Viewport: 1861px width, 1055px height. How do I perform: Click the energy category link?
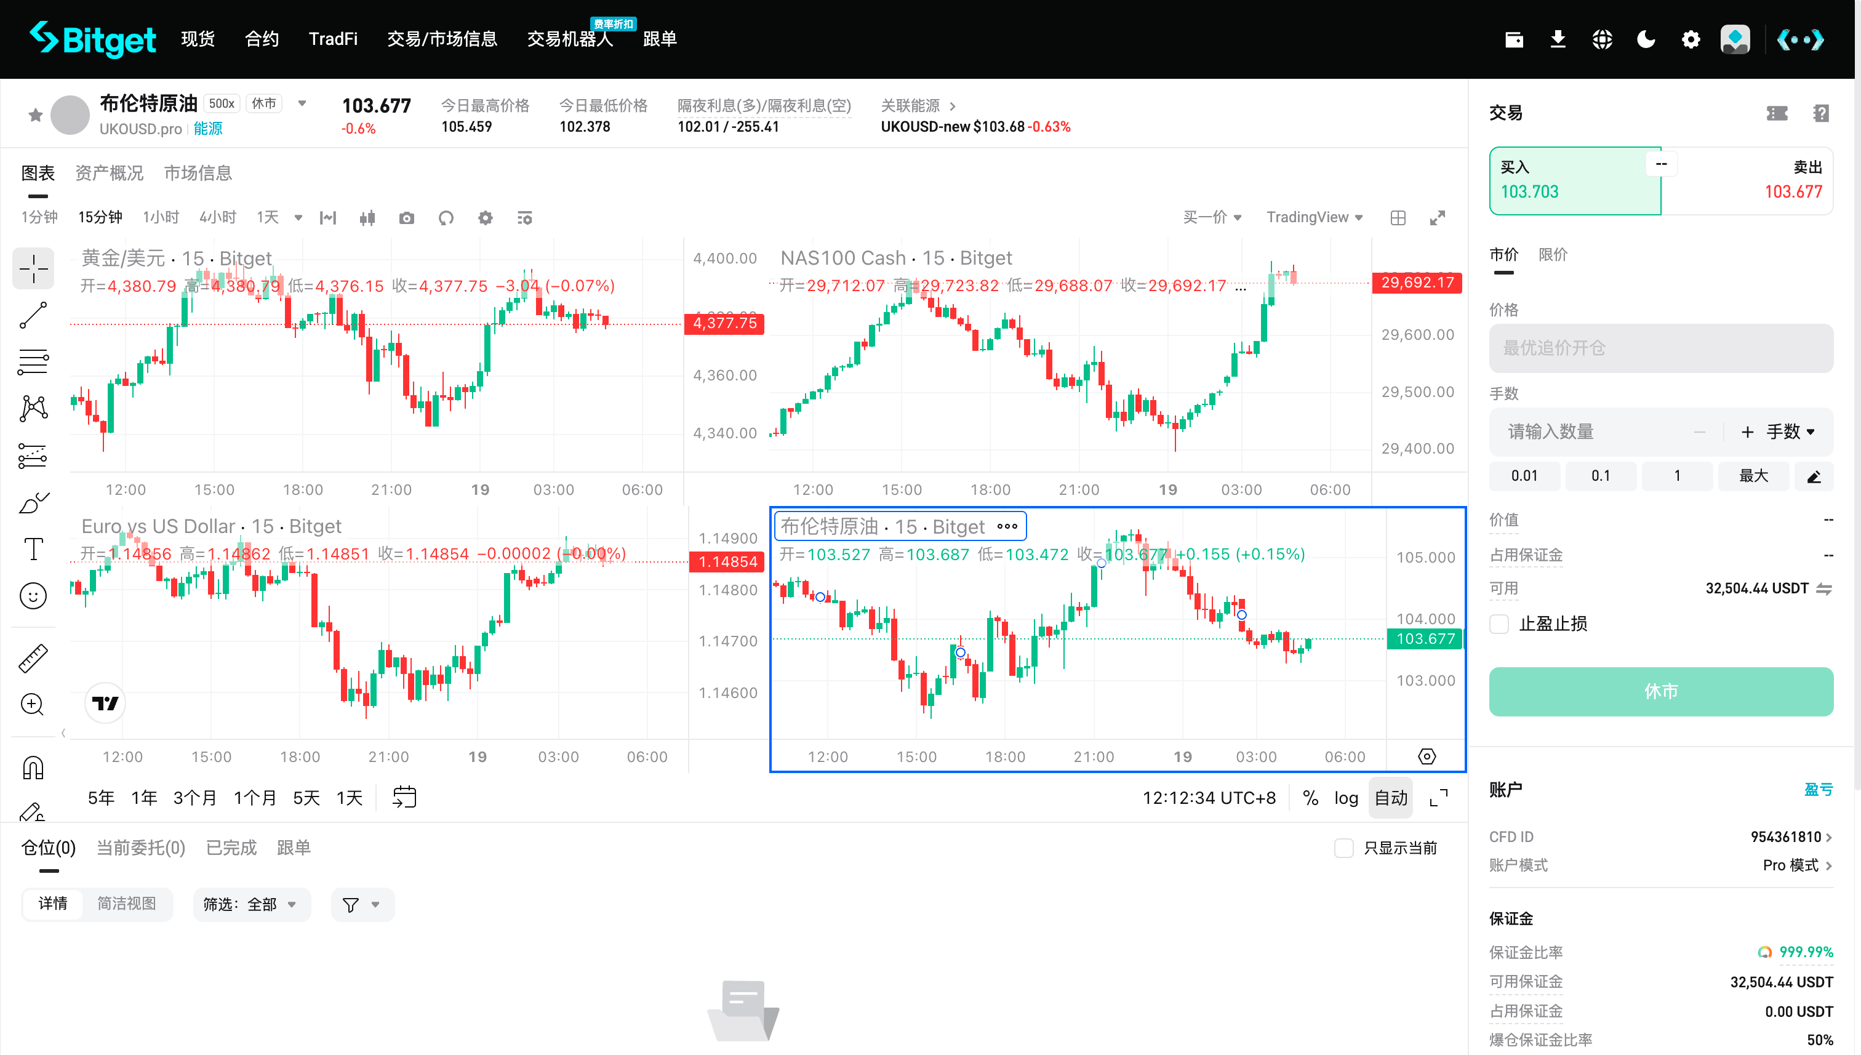(x=208, y=128)
